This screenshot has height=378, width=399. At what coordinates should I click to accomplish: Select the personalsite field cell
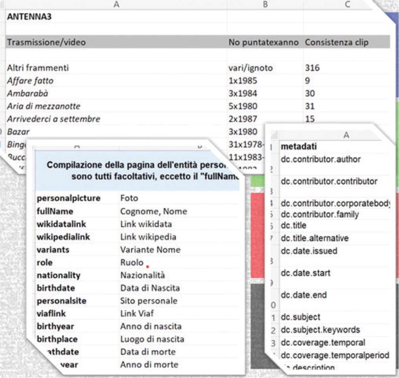pyautogui.click(x=77, y=301)
